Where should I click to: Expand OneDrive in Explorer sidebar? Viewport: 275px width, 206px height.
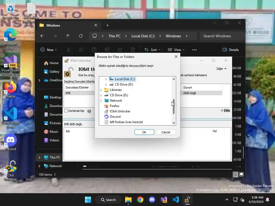(39, 80)
